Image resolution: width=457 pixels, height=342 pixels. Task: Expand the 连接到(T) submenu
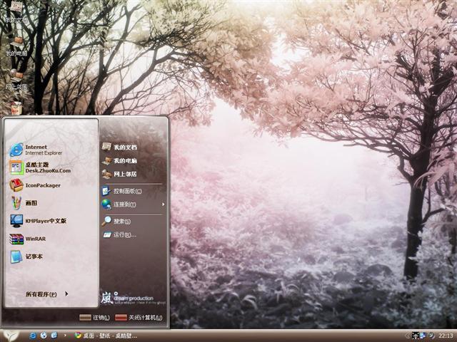click(134, 204)
